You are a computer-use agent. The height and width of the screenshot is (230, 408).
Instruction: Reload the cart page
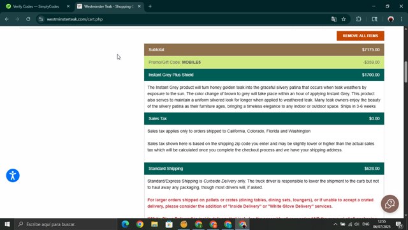[x=28, y=19]
